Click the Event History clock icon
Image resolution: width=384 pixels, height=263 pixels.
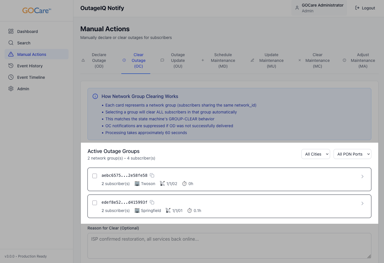(x=11, y=66)
